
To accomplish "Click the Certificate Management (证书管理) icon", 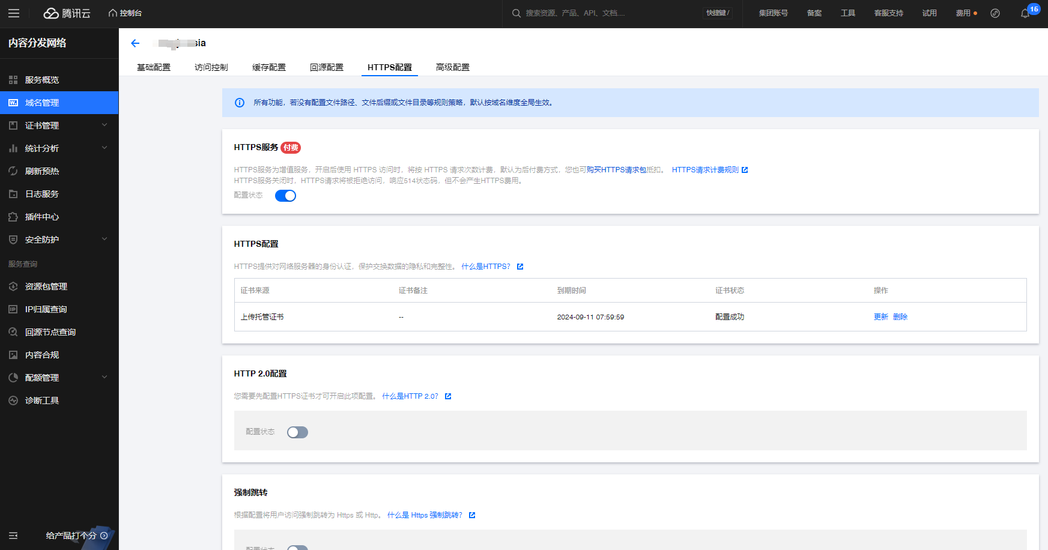I will pyautogui.click(x=13, y=125).
